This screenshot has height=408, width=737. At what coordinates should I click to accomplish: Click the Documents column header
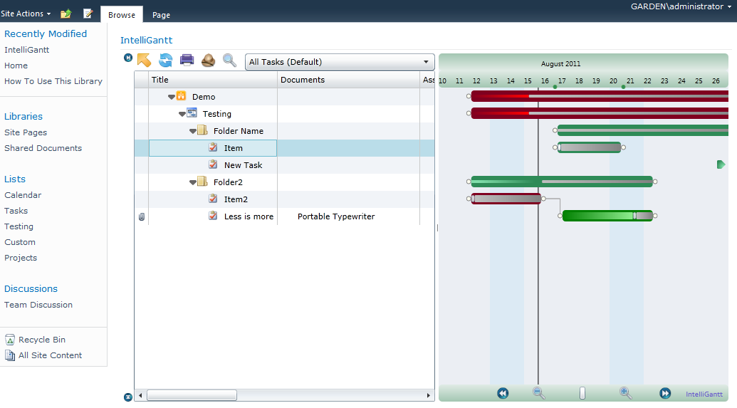click(348, 80)
